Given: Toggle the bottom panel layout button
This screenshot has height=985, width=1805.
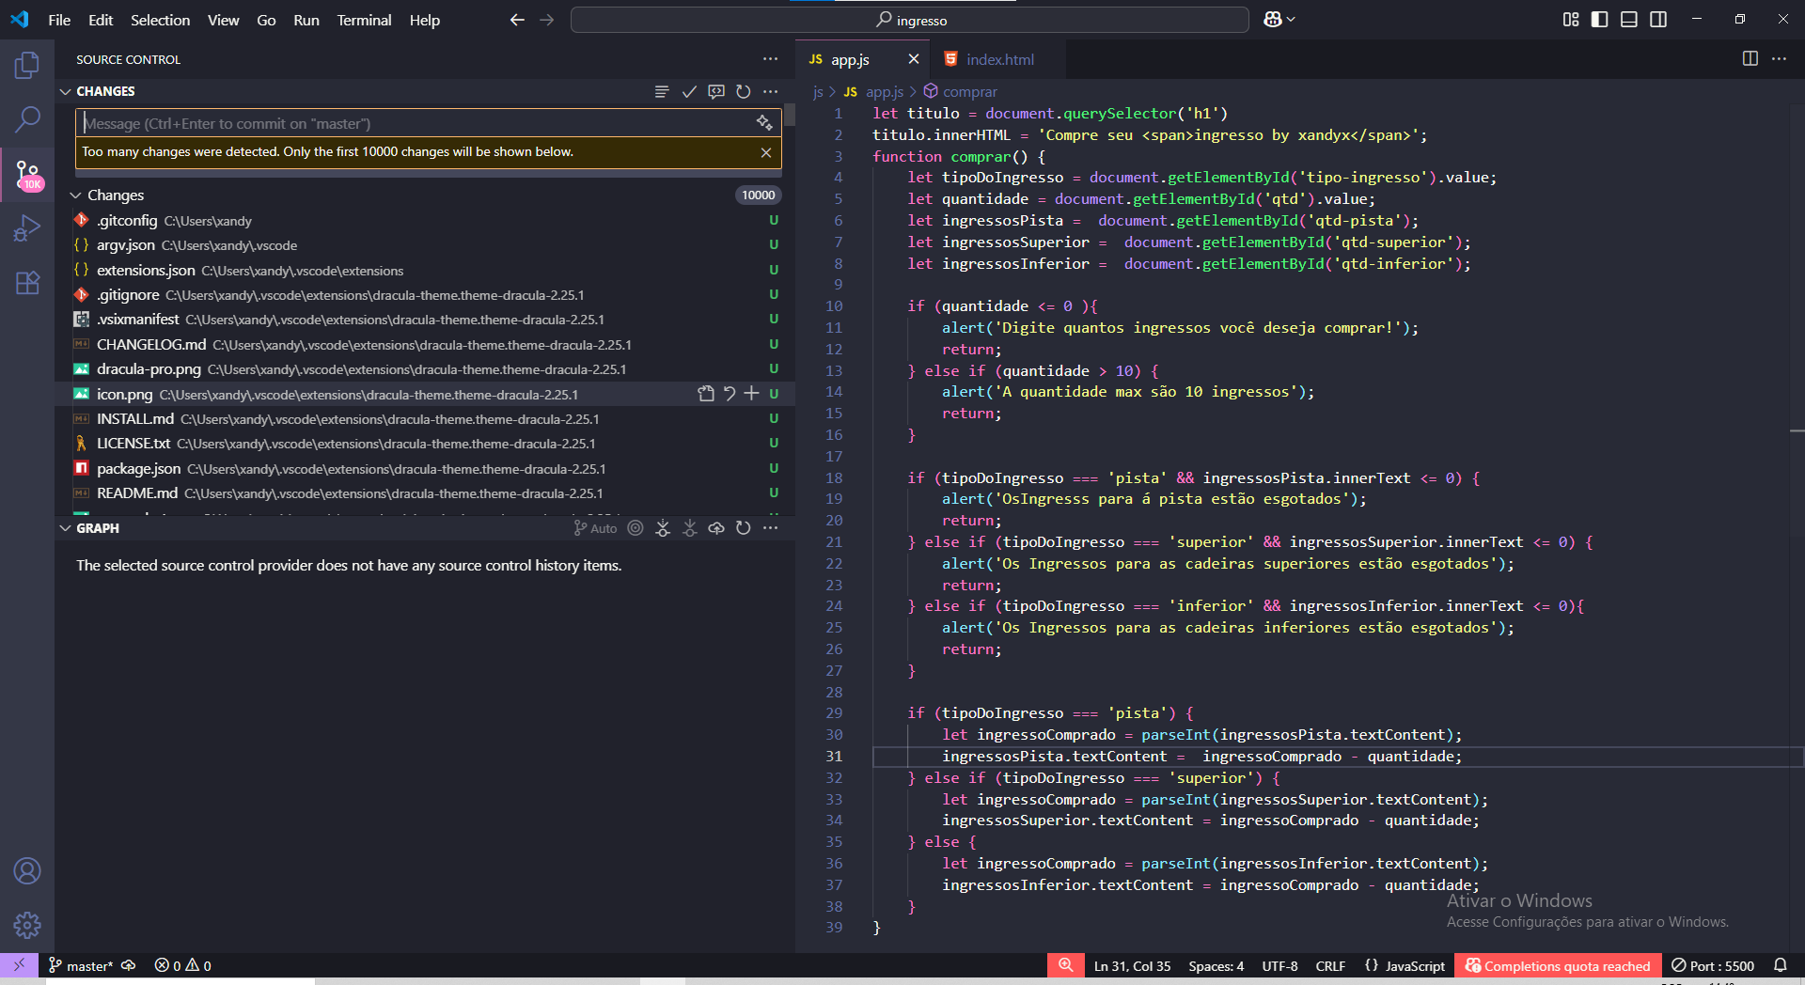Looking at the screenshot, I should point(1629,20).
